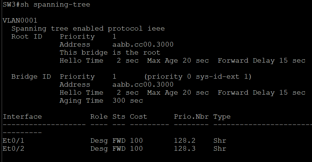Click the Root ID address aabb.cc00.3000
The width and height of the screenshot is (312, 162).
click(143, 44)
